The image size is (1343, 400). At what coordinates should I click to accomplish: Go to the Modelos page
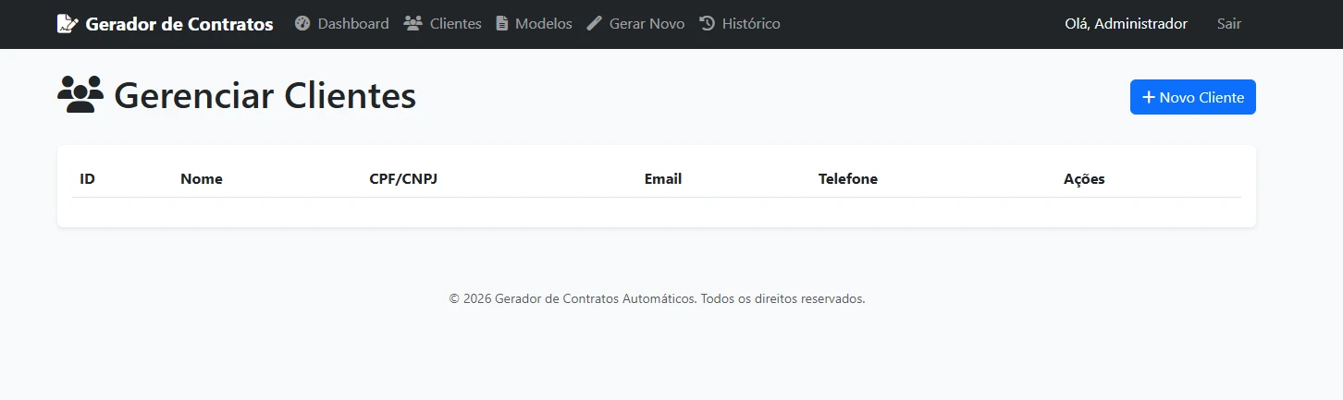click(535, 23)
